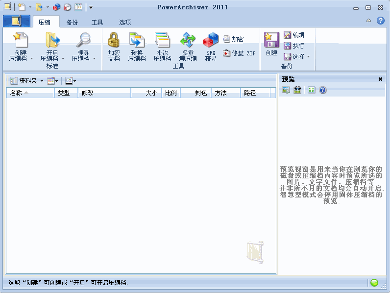Open the view style dropdown beside 资料夹
Screen dimensions: 390x293
pos(52,80)
